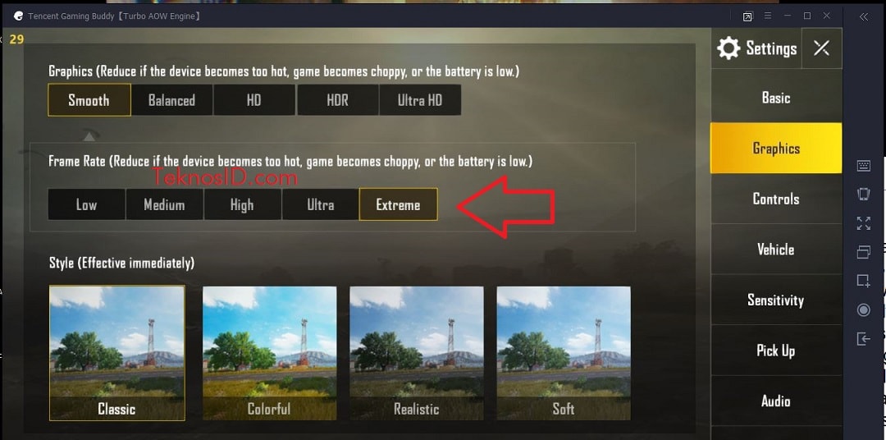Set frame rate to Extreme

click(398, 204)
